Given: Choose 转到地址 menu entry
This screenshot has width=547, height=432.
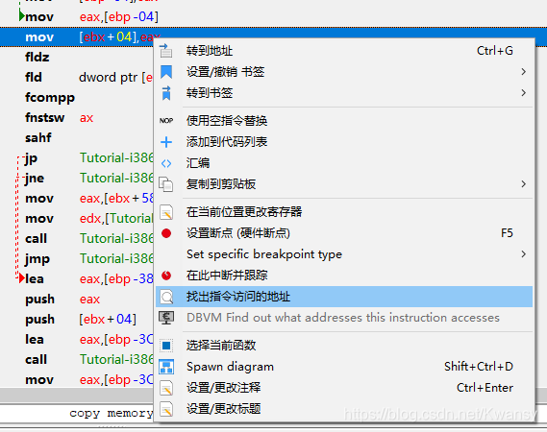Looking at the screenshot, I should coord(344,51).
